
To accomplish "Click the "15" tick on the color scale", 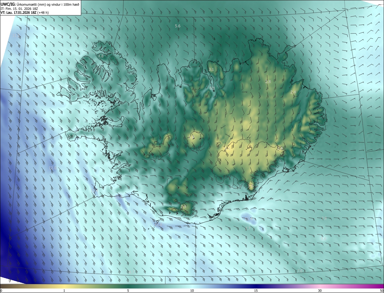I will [256, 291].
